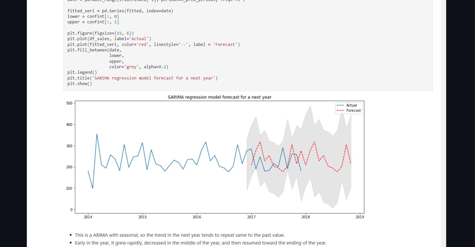This screenshot has height=247, width=475.
Task: Select the alpha=0.2 parameter
Action: 155,67
